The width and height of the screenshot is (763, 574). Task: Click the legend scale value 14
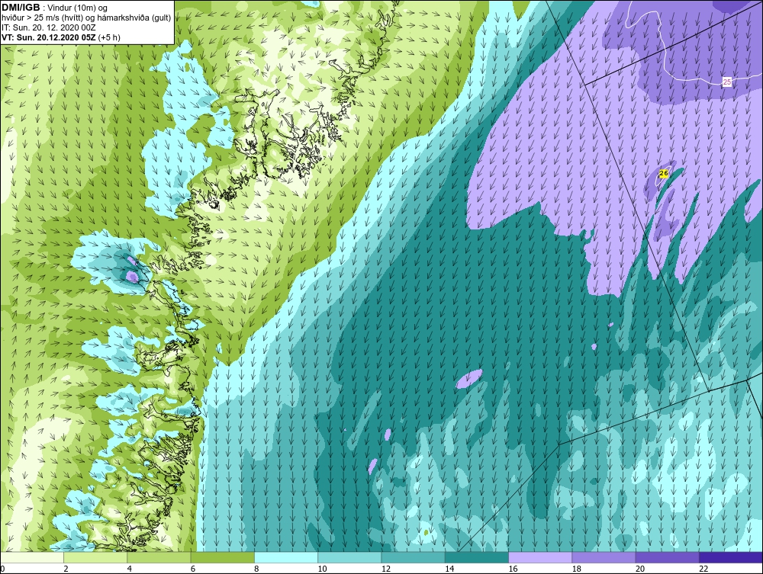click(449, 569)
